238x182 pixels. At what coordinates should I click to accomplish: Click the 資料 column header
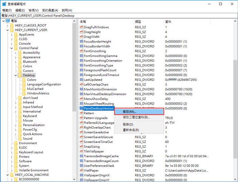pyautogui.click(x=187, y=22)
